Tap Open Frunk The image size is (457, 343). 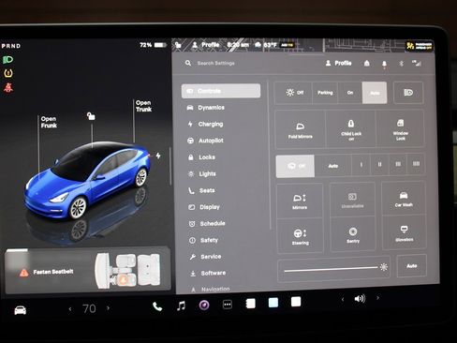tap(49, 122)
